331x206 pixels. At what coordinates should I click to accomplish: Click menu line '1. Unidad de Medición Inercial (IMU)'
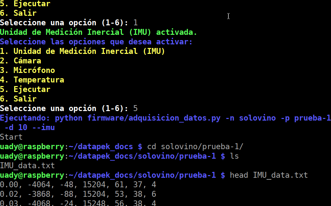click(82, 51)
